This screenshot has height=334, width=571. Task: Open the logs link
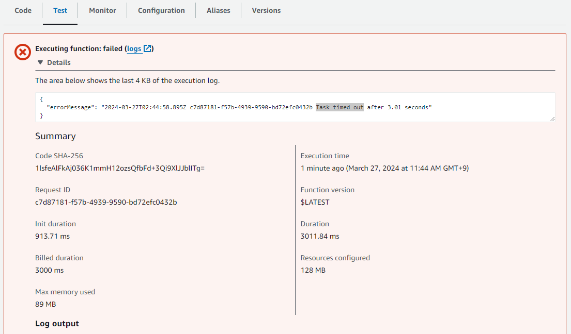134,48
